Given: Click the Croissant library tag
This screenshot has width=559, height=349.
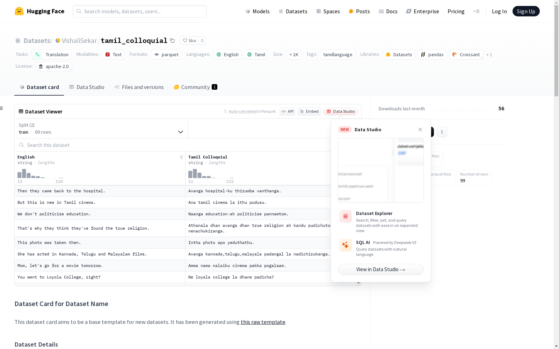Looking at the screenshot, I should (x=466, y=54).
